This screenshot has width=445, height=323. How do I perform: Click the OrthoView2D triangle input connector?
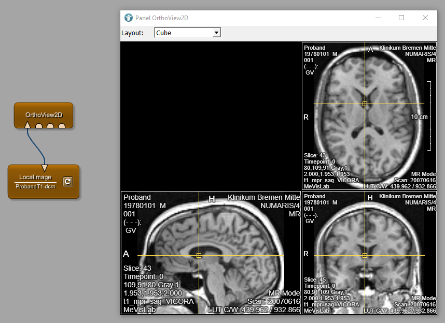pyautogui.click(x=27, y=125)
